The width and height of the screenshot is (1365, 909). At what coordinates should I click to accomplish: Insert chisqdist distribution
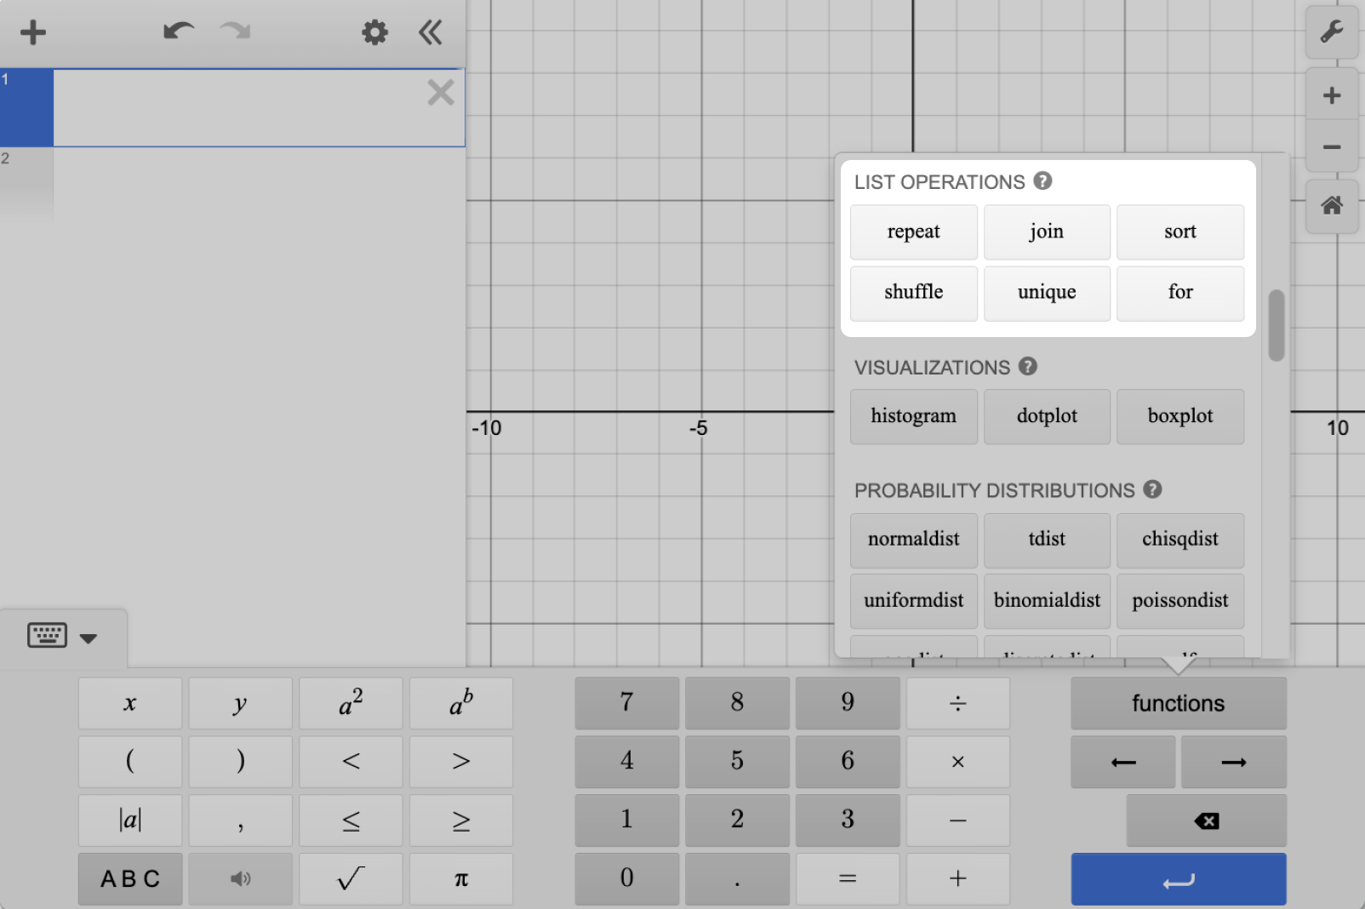[x=1180, y=540]
